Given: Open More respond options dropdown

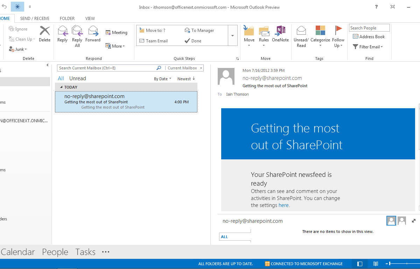Looking at the screenshot, I should (115, 46).
